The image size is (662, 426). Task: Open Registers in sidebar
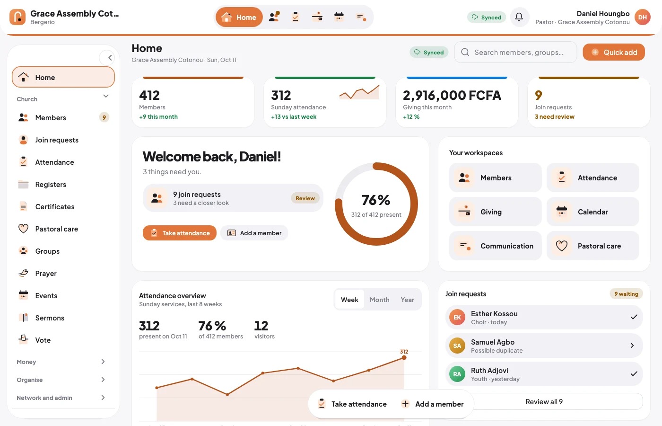click(63, 185)
